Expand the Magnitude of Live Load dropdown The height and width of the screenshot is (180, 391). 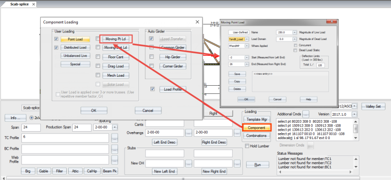click(294, 32)
